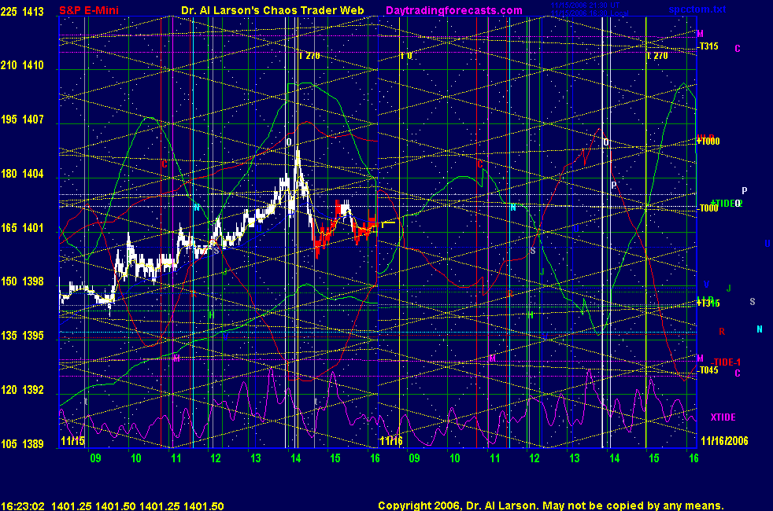This screenshot has height=511, width=773.
Task: Click the "120 1392" price axis label
Action: coord(22,389)
